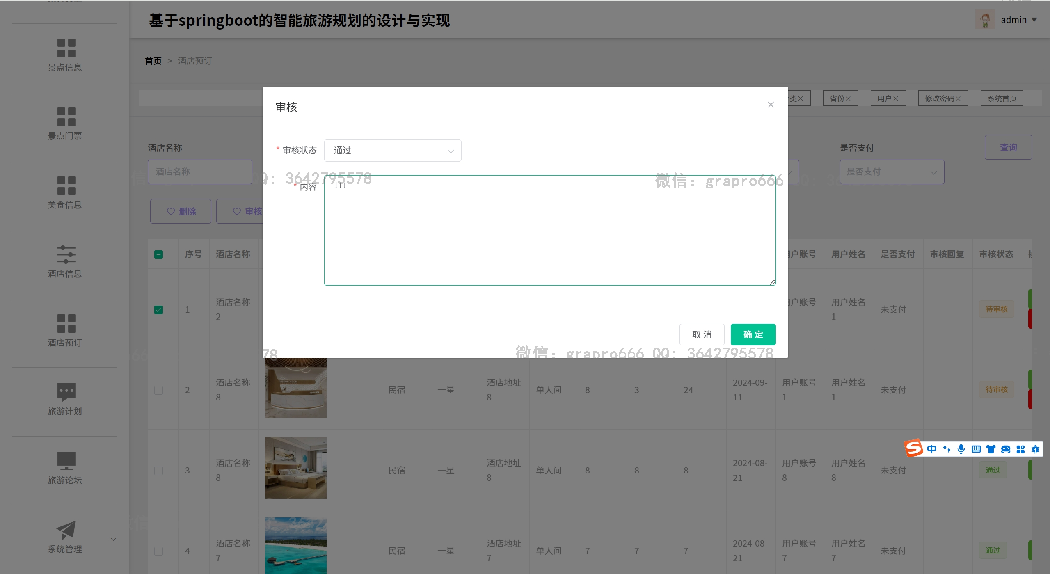Open the 旅游计划 chat bubble icon
The image size is (1050, 574).
tap(66, 392)
